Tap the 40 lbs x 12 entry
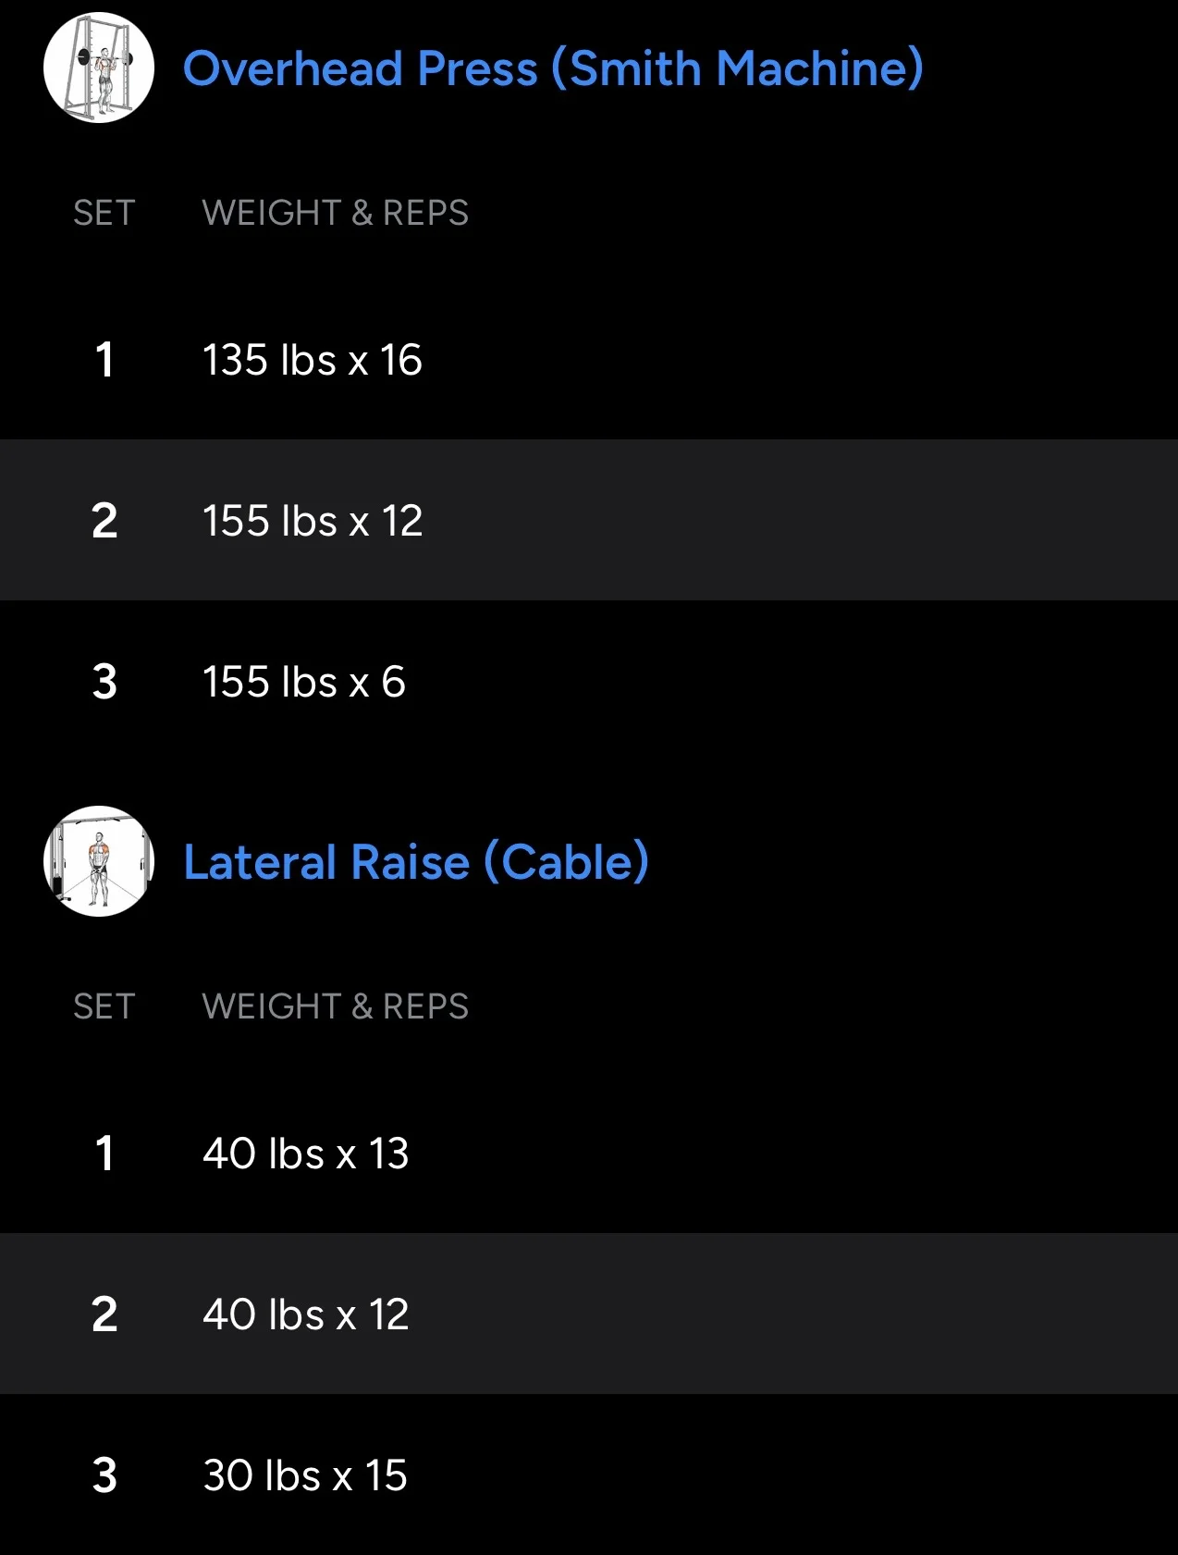The image size is (1178, 1555). click(x=306, y=1314)
